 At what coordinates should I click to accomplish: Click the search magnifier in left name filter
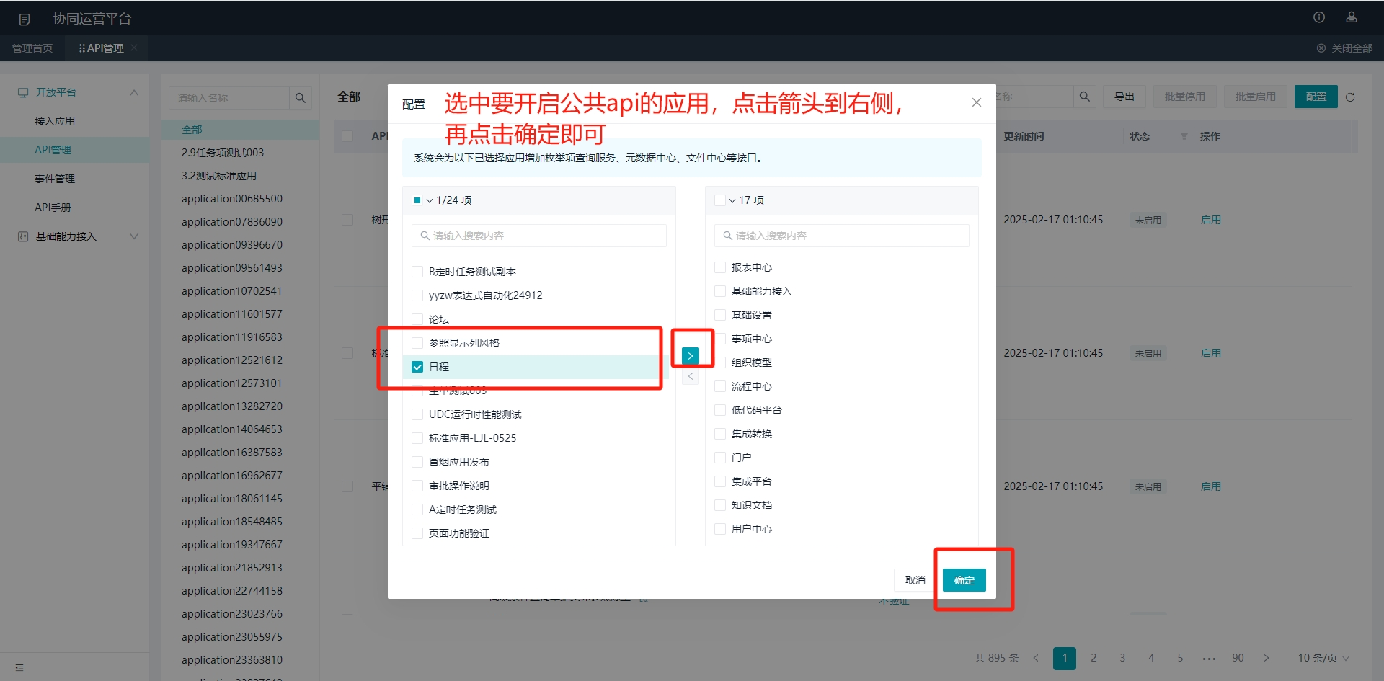point(301,98)
